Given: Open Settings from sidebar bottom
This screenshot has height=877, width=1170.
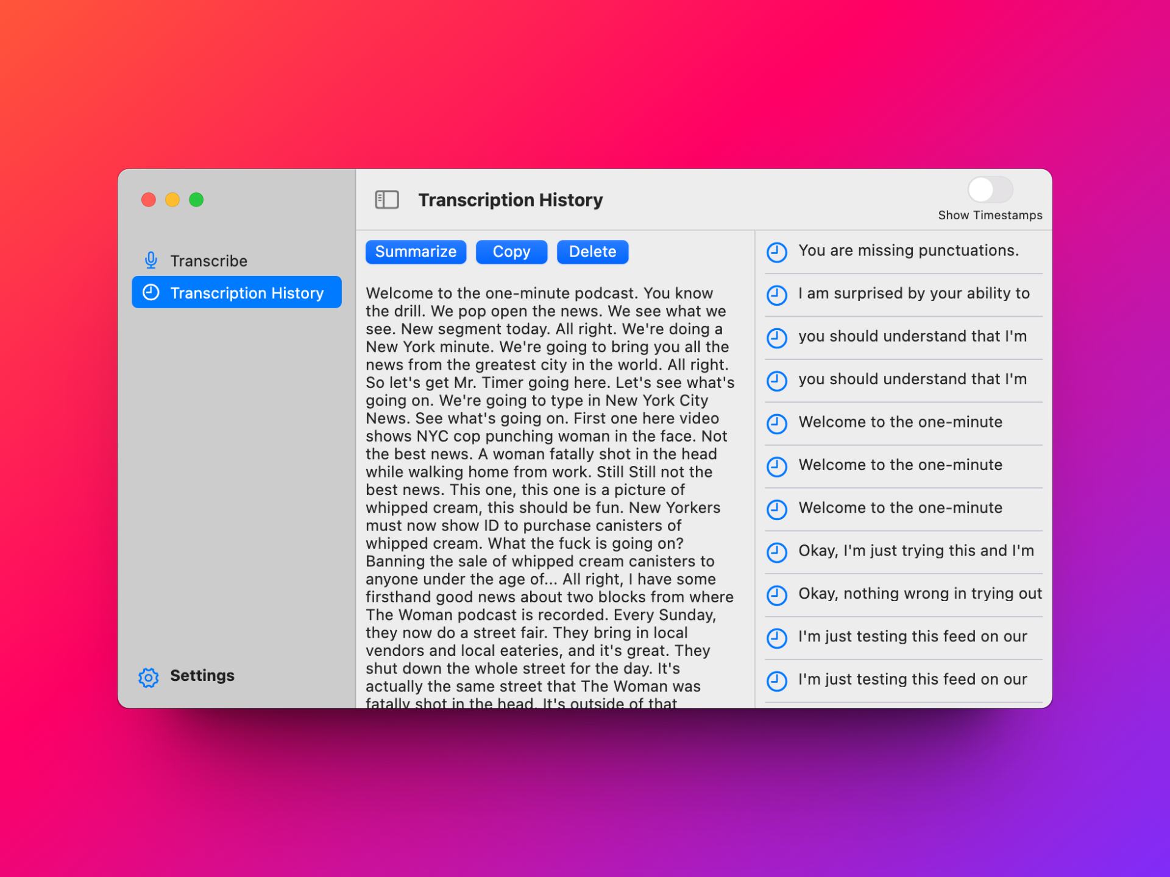Looking at the screenshot, I should [x=202, y=675].
